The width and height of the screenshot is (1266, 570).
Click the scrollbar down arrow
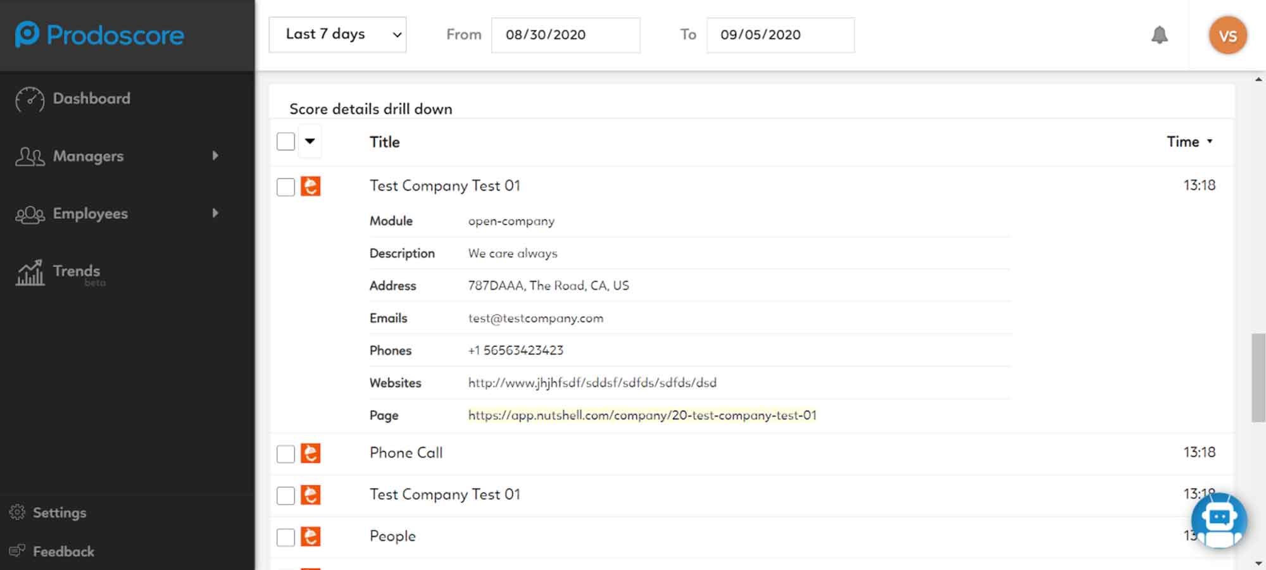pyautogui.click(x=1258, y=562)
